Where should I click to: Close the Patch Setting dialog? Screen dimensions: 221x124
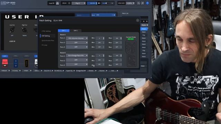[137, 21]
